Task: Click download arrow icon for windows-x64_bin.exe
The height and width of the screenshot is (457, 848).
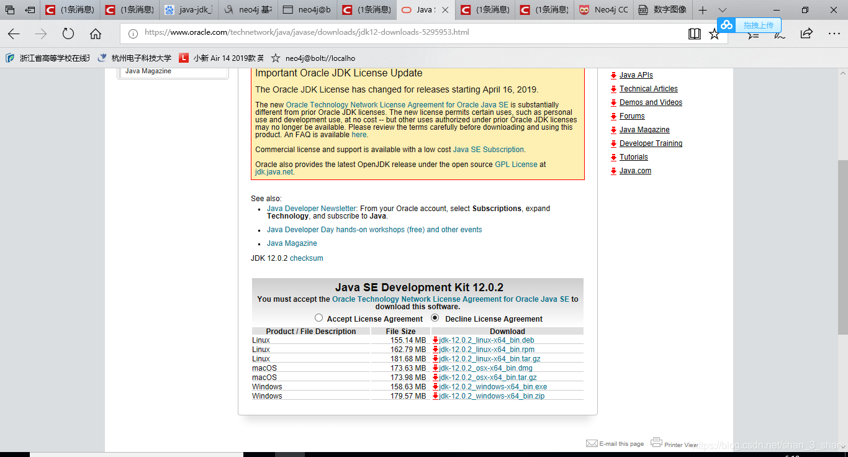Action: 436,387
